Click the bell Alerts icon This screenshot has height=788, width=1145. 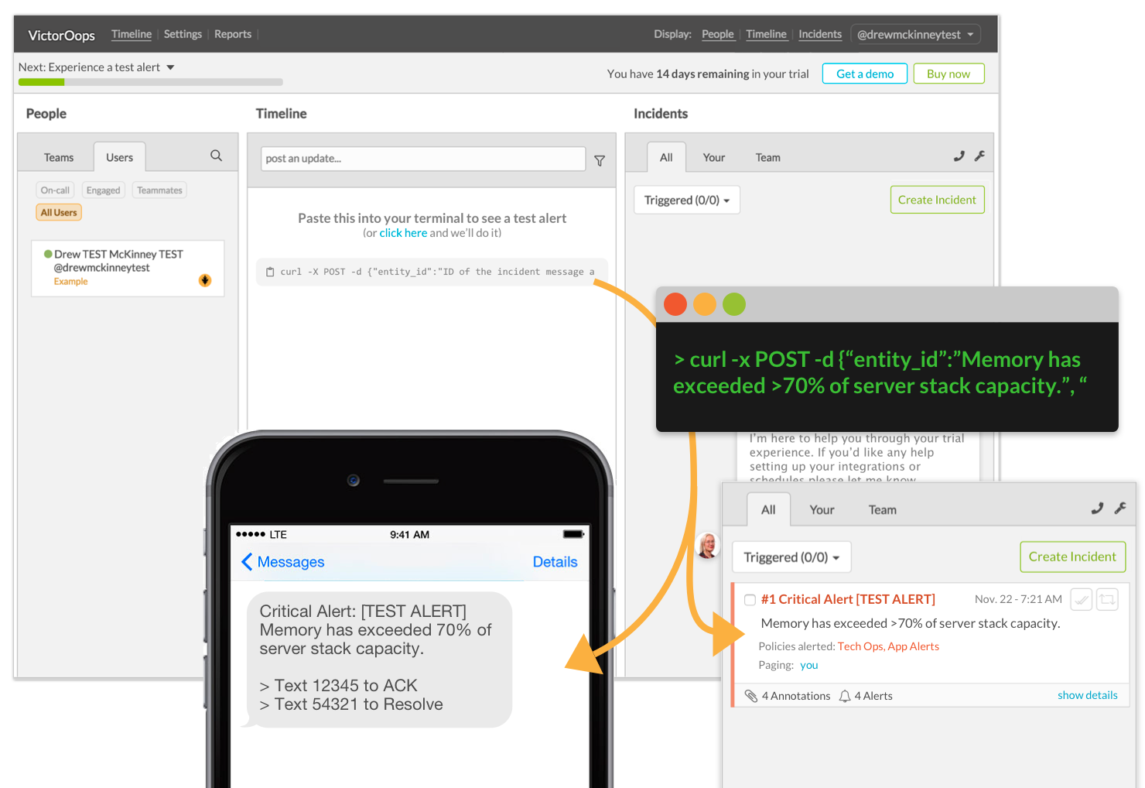click(x=845, y=696)
